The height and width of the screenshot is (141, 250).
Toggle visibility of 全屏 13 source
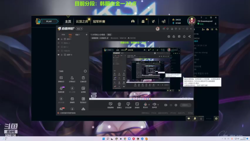(x=58, y=55)
